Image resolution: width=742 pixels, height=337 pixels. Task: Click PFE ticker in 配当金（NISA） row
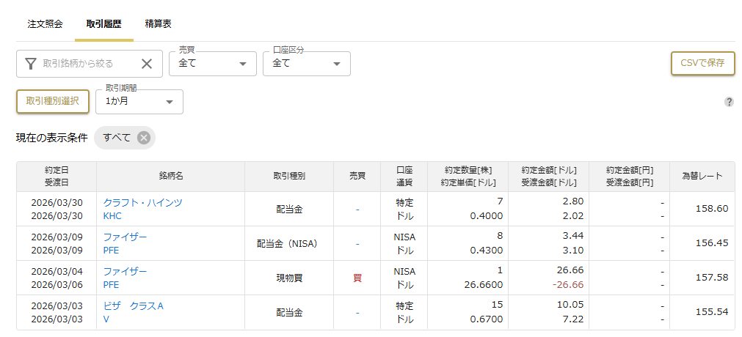click(x=111, y=251)
